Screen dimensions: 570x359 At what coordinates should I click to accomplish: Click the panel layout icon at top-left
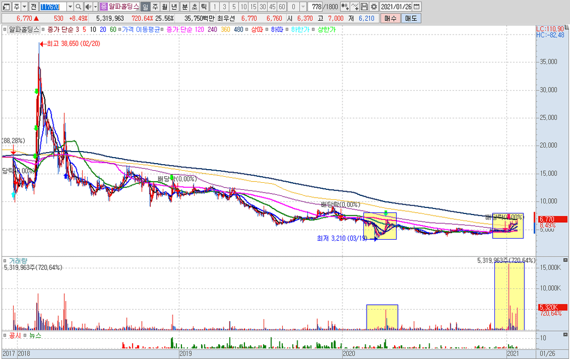(5, 7)
